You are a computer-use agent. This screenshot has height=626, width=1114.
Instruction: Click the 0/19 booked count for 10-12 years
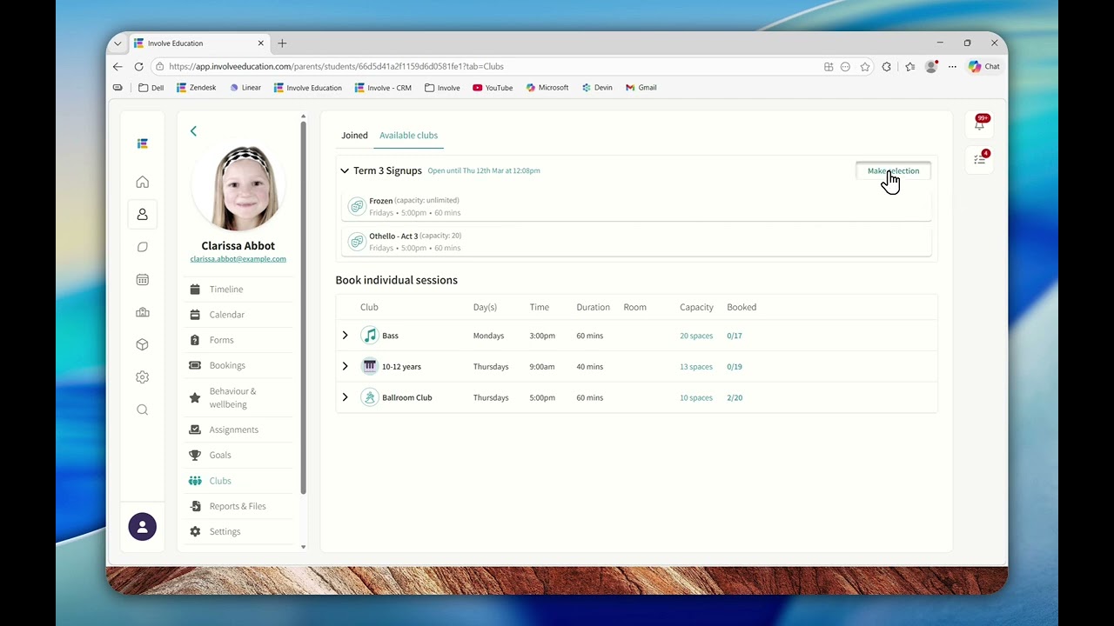[x=735, y=367]
